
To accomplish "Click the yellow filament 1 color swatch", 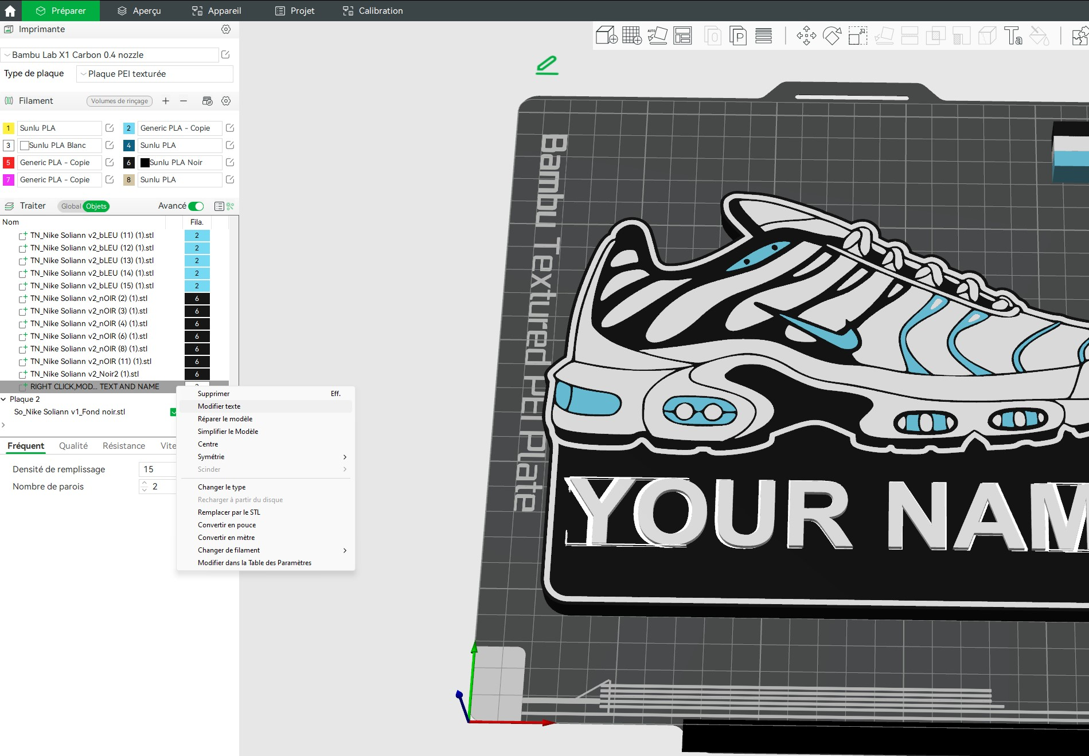I will pyautogui.click(x=9, y=128).
